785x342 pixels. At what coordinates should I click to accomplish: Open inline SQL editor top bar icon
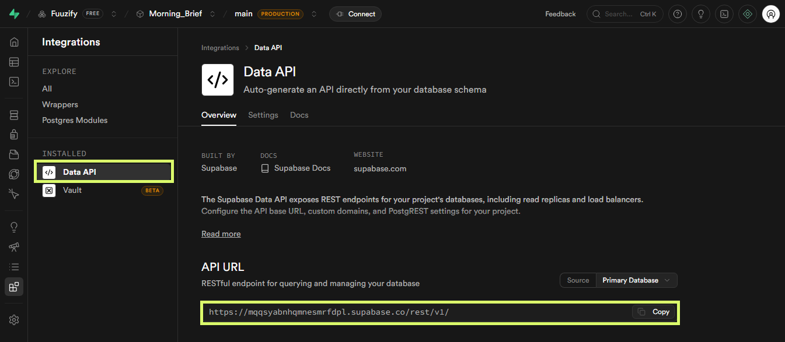tap(724, 14)
